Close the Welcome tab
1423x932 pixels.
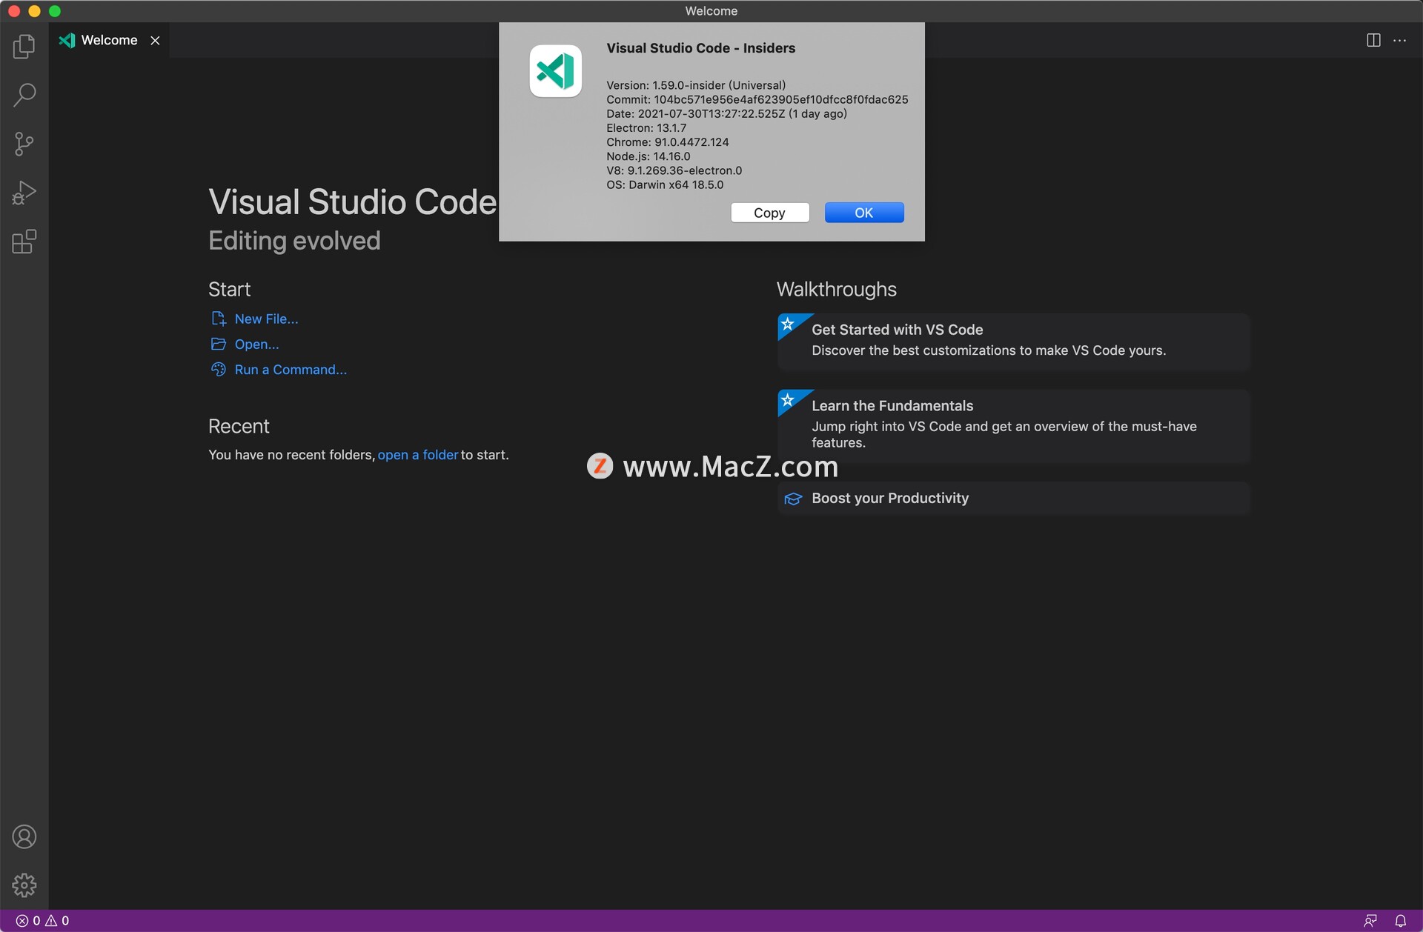click(x=155, y=40)
